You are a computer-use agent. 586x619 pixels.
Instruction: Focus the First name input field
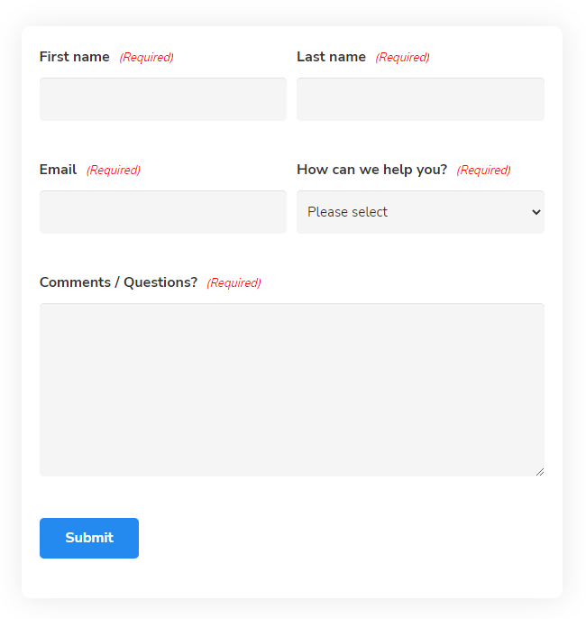(x=163, y=99)
